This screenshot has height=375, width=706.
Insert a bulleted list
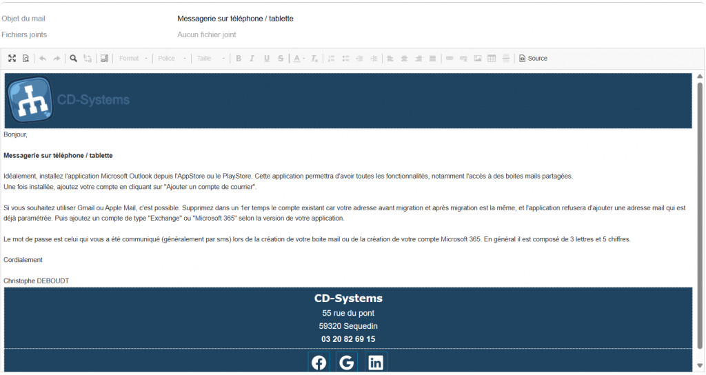point(345,59)
